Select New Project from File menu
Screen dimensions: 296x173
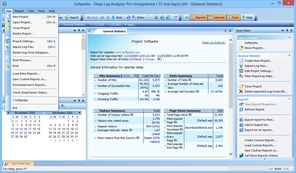click(x=32, y=17)
